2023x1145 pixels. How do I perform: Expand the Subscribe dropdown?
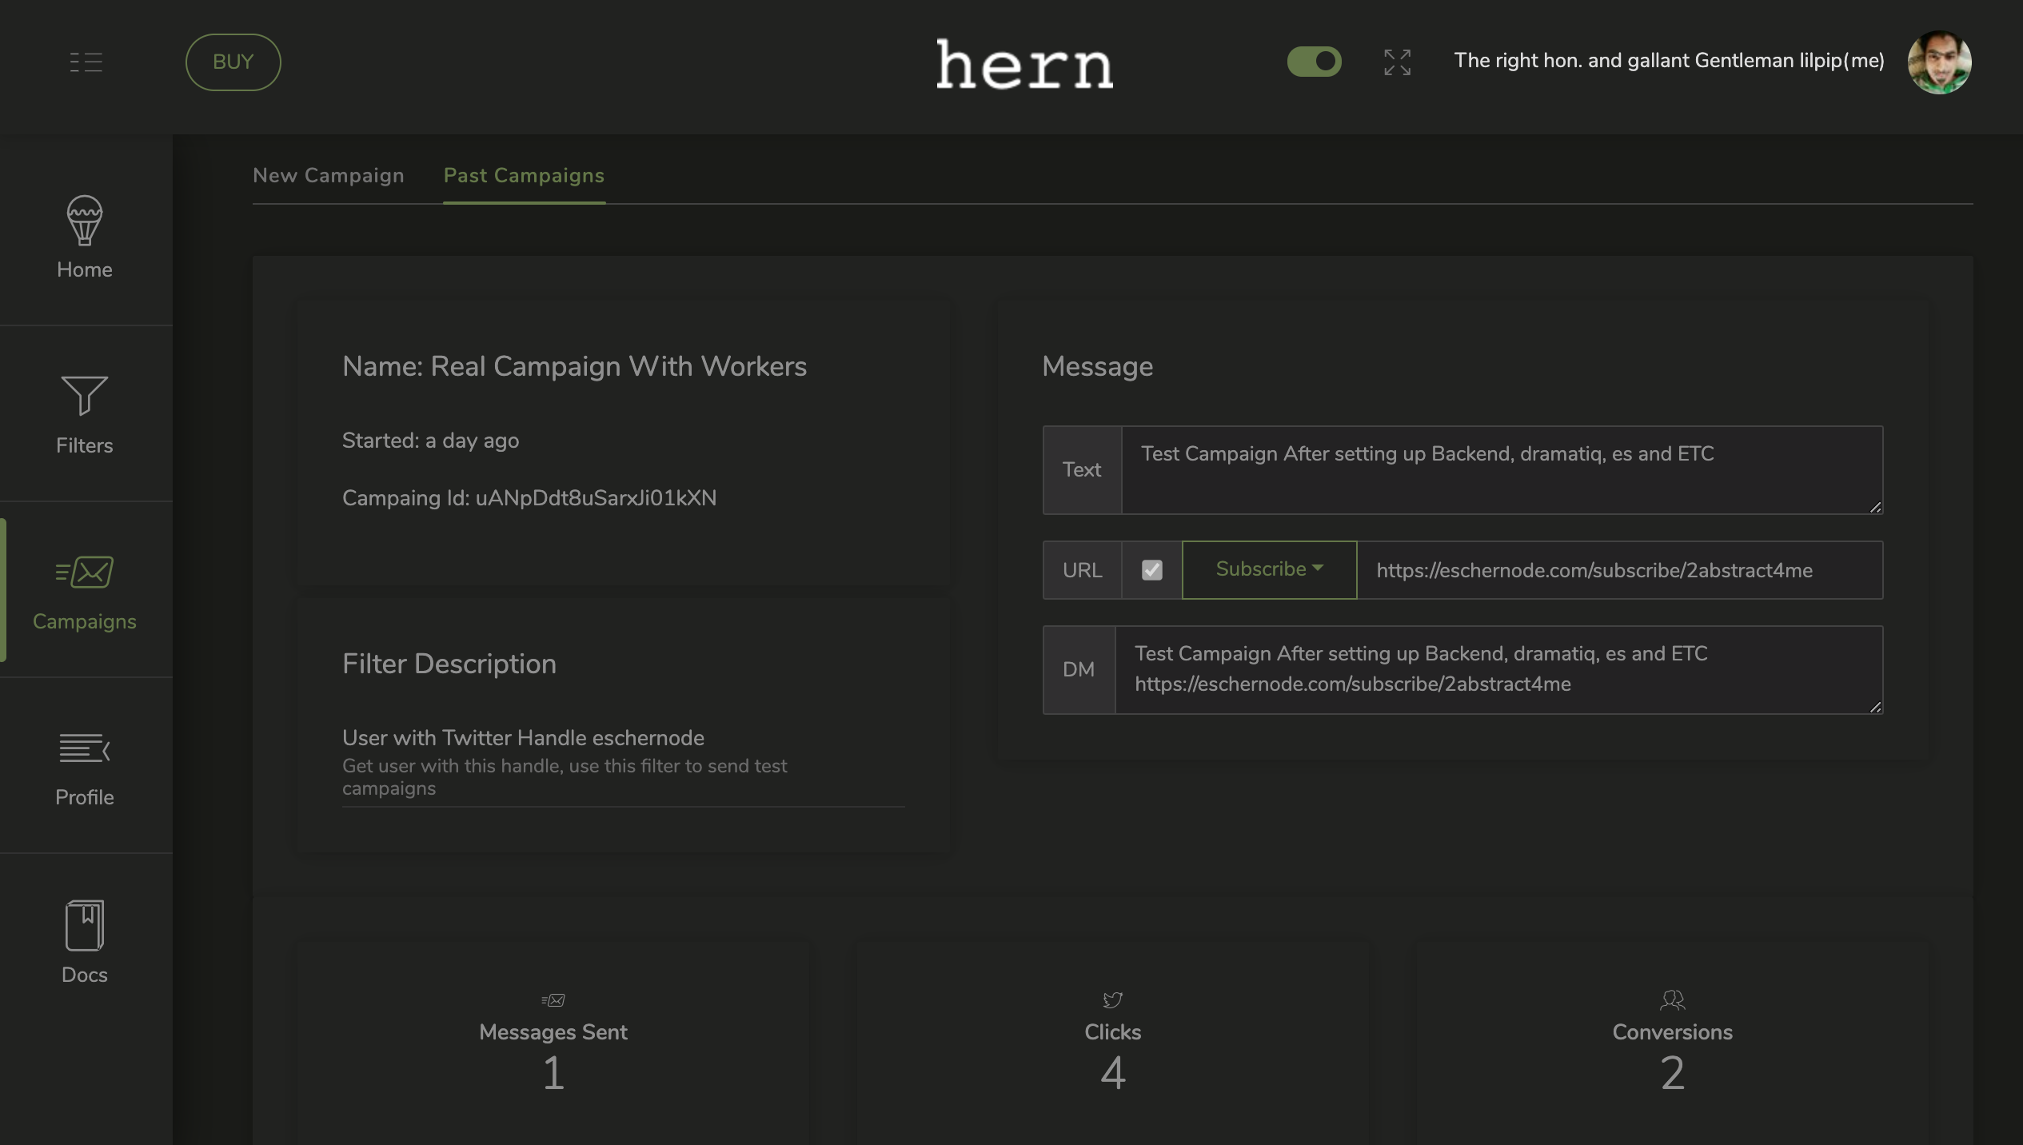pyautogui.click(x=1269, y=569)
